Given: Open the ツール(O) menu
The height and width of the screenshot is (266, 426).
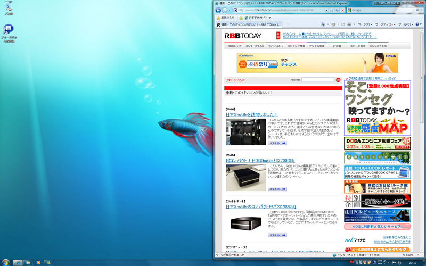Looking at the screenshot, I should [406, 24].
